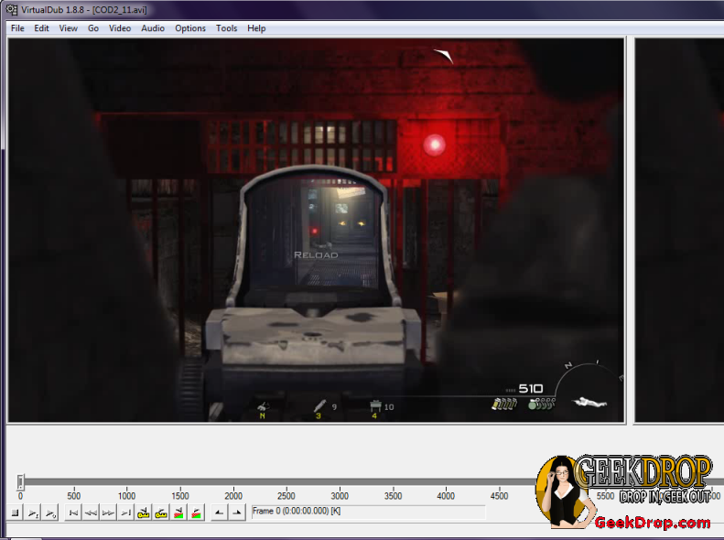The height and width of the screenshot is (540, 724).
Task: Click the Stop playback button
Action: [16, 513]
